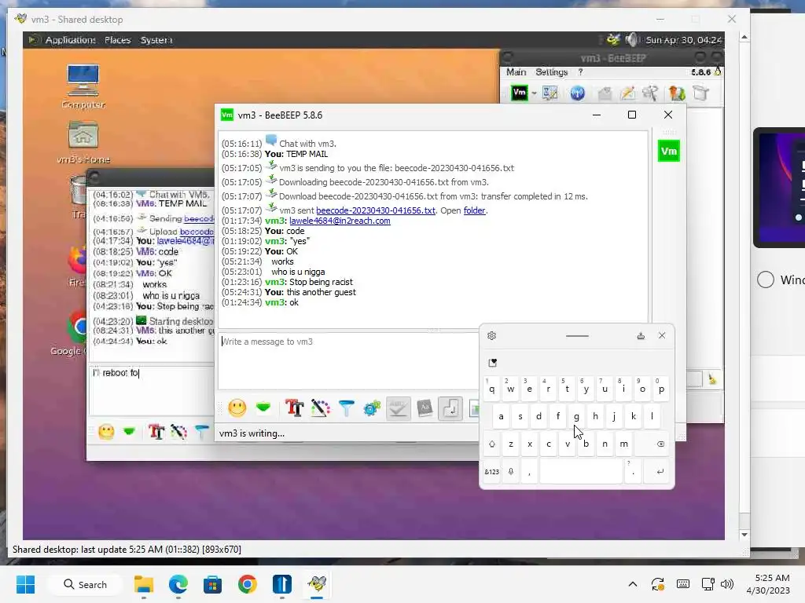
Task: Focus the 'Write a message to vm3' field
Action: pos(348,361)
